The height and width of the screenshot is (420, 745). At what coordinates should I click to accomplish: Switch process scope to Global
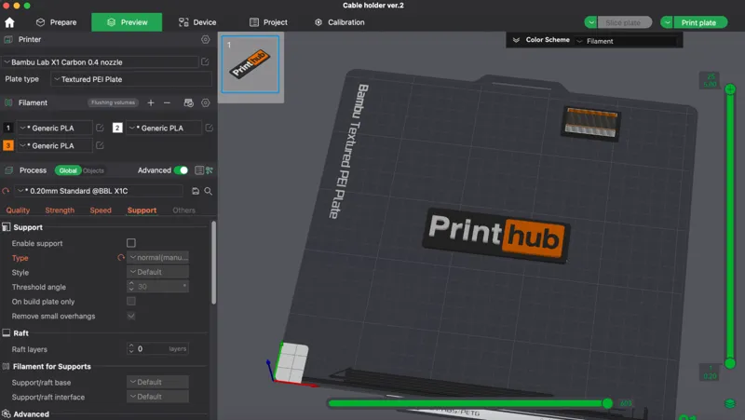pyautogui.click(x=68, y=170)
